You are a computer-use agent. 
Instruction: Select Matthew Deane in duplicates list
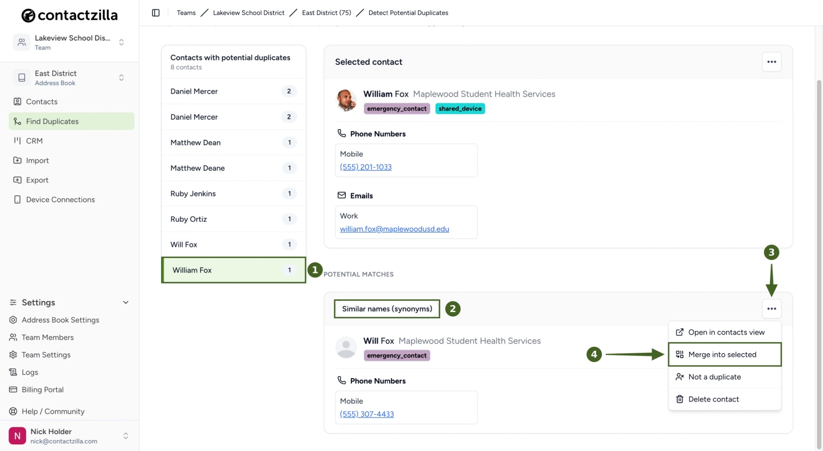pyautogui.click(x=234, y=168)
